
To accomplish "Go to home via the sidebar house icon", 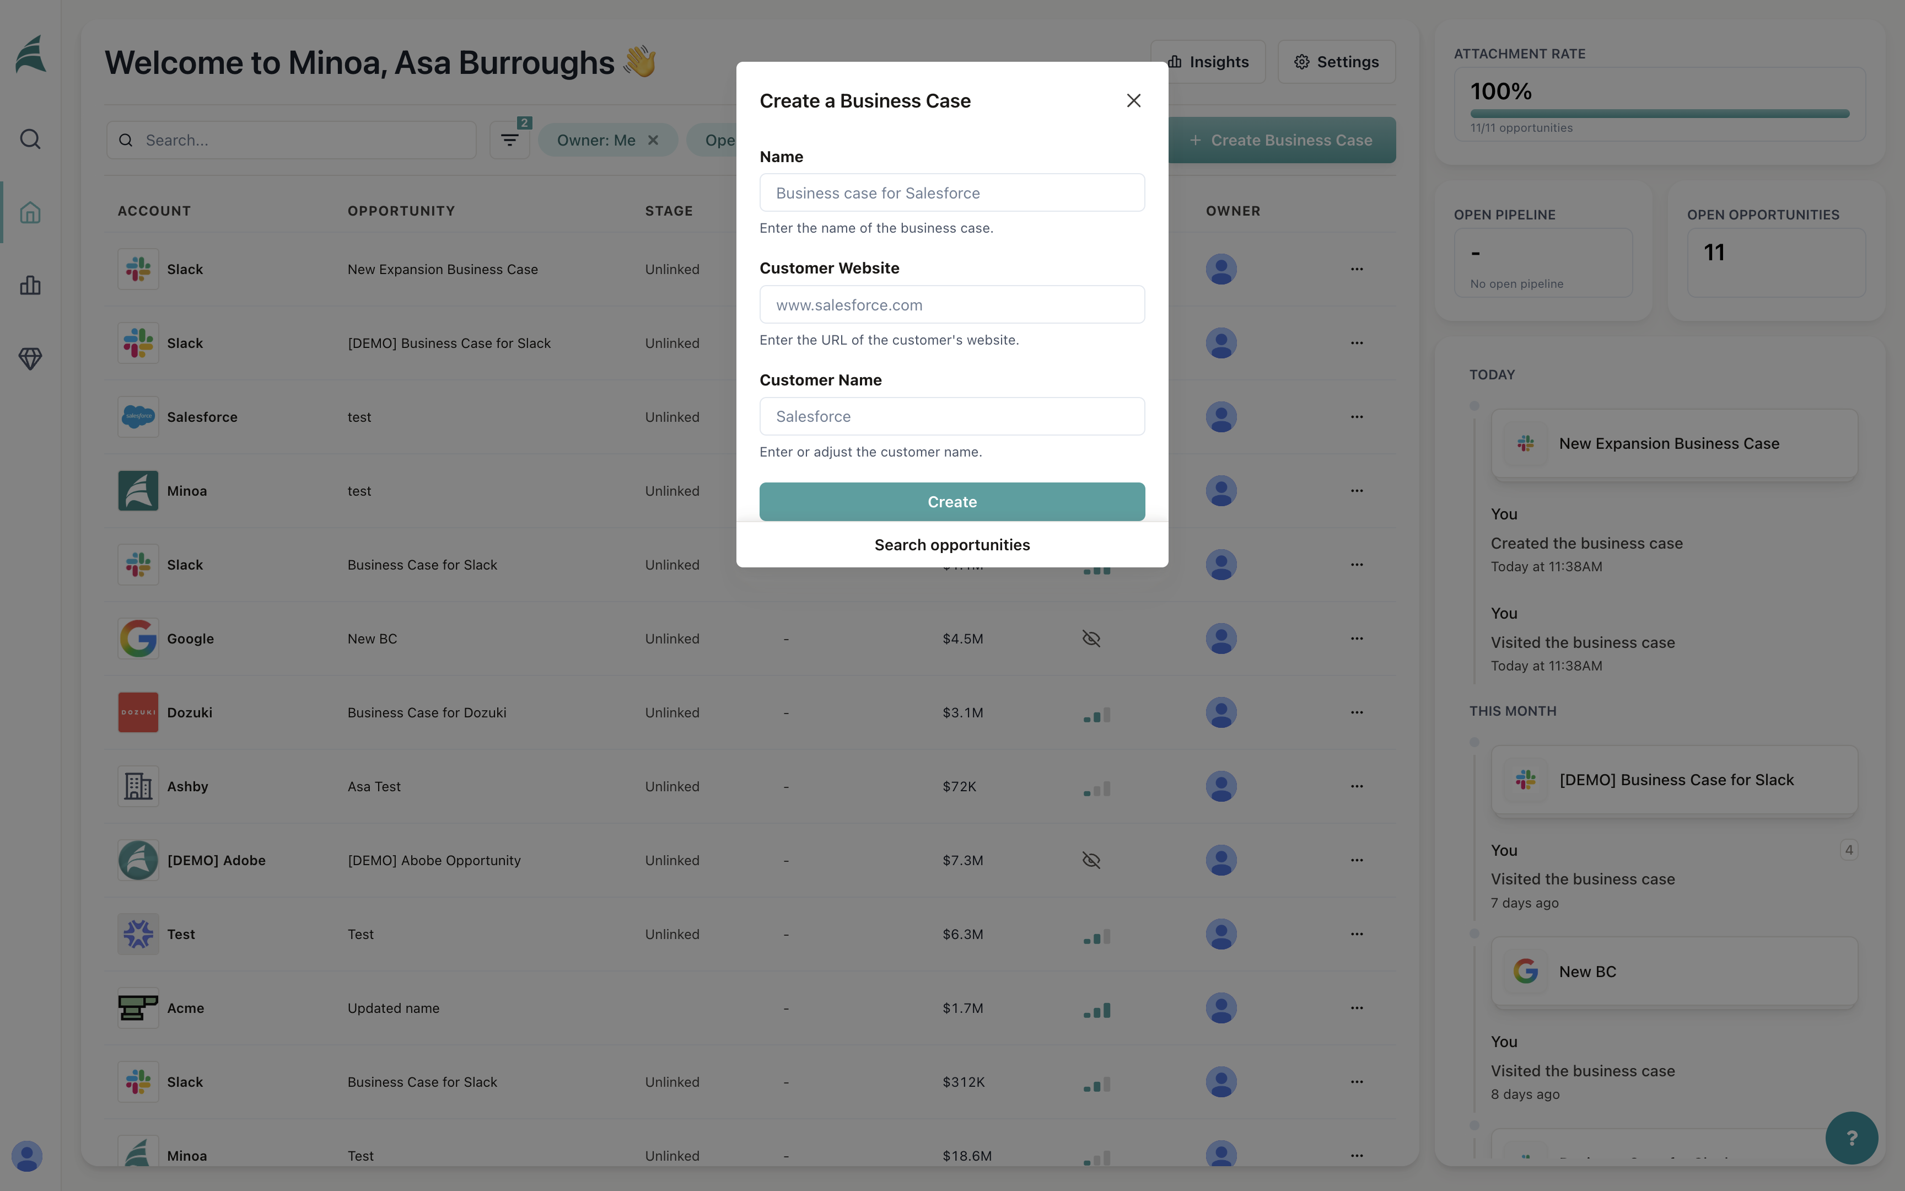I will coord(30,213).
